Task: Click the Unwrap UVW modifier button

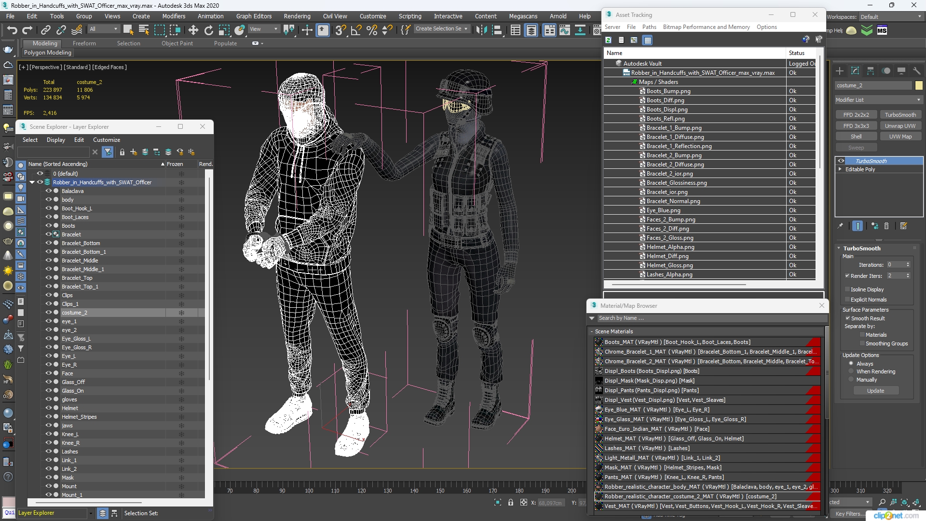Action: pyautogui.click(x=900, y=126)
